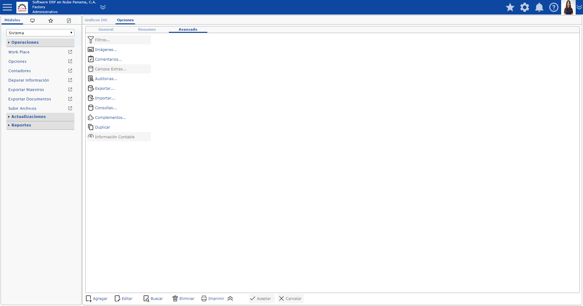Open Contadores link
The height and width of the screenshot is (306, 583).
click(x=19, y=71)
